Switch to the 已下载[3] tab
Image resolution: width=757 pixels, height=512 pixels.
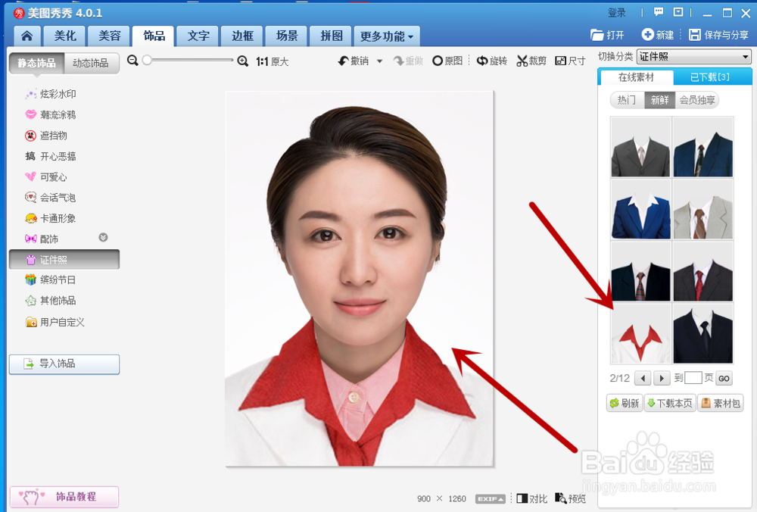coord(710,76)
